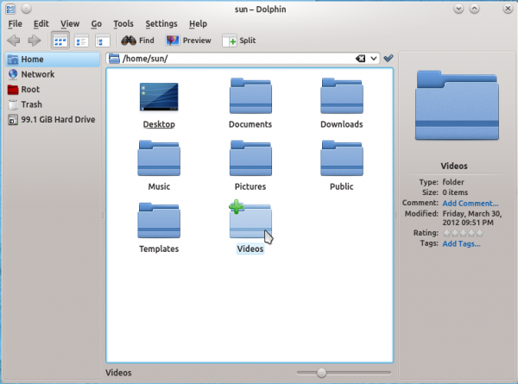Image resolution: width=518 pixels, height=384 pixels.
Task: Minimize the Dolphin window
Action: (x=458, y=9)
